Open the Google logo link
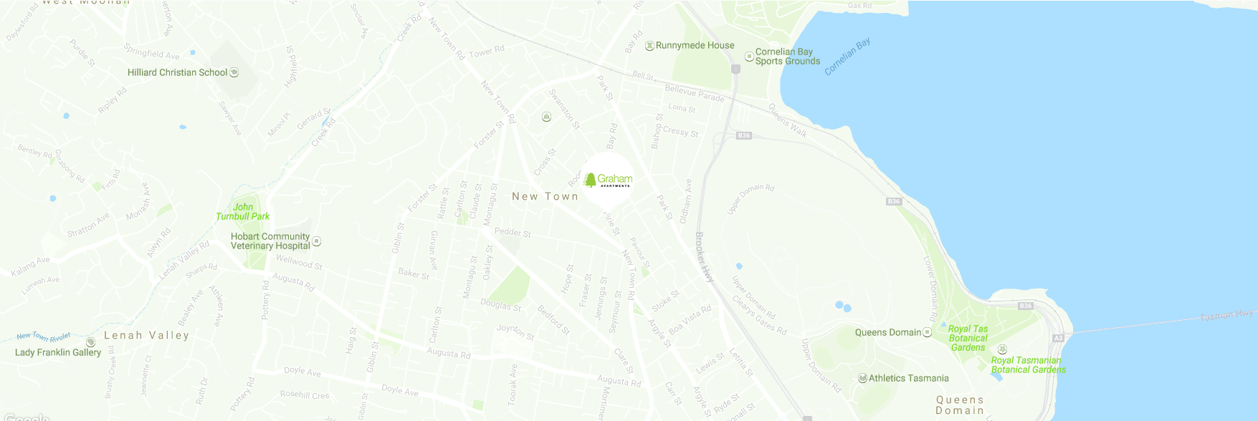 pyautogui.click(x=26, y=417)
